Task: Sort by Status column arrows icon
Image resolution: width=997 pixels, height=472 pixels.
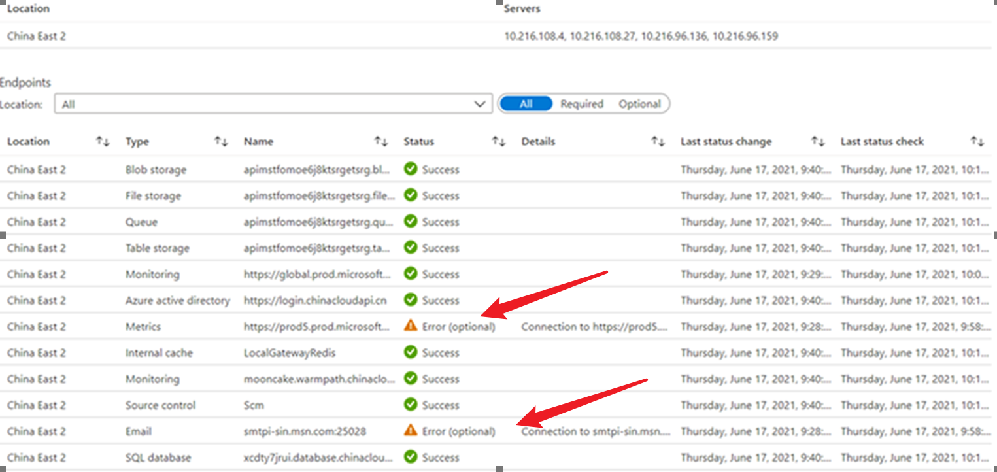Action: pyautogui.click(x=498, y=141)
